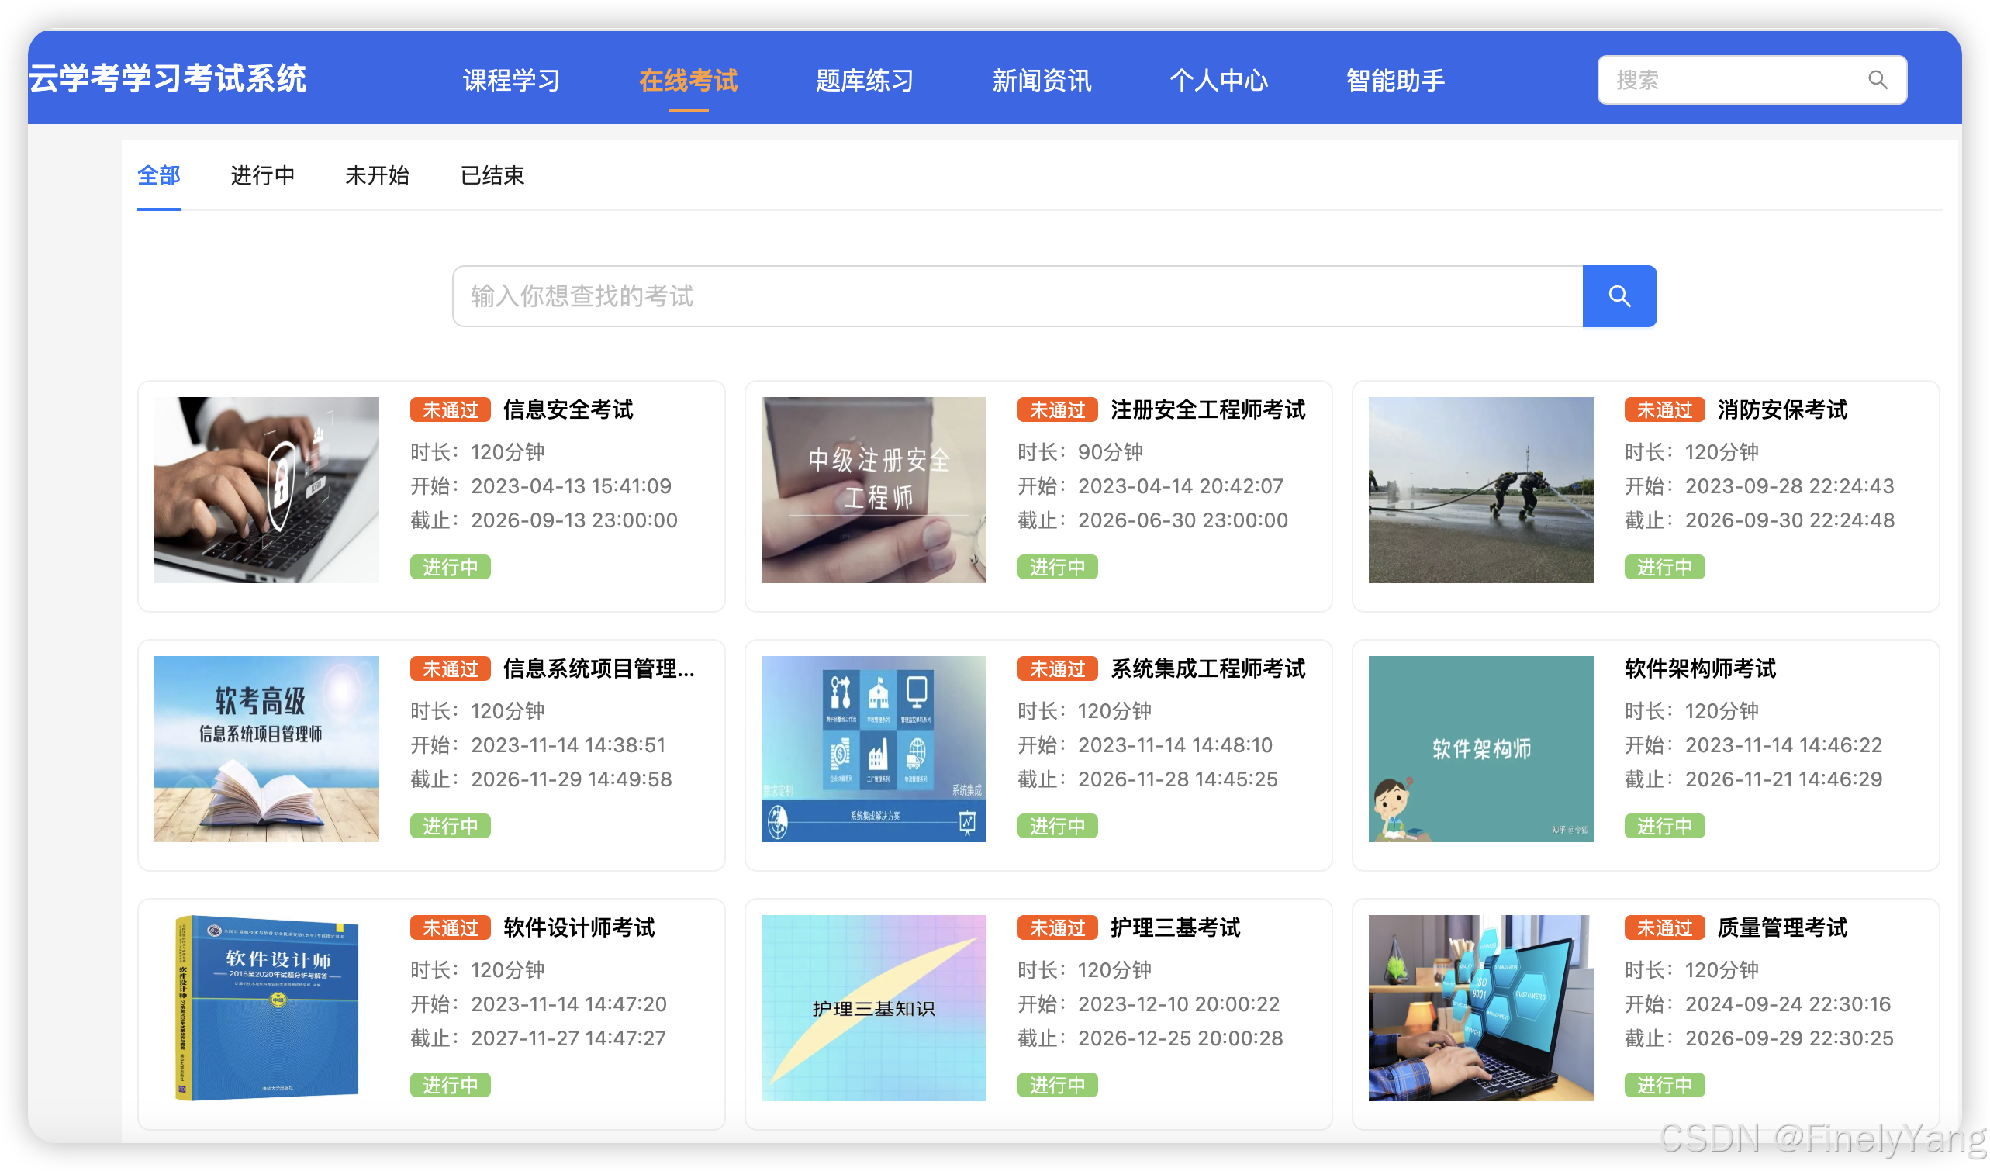Open 个人中心 from top navigation

tap(1218, 80)
